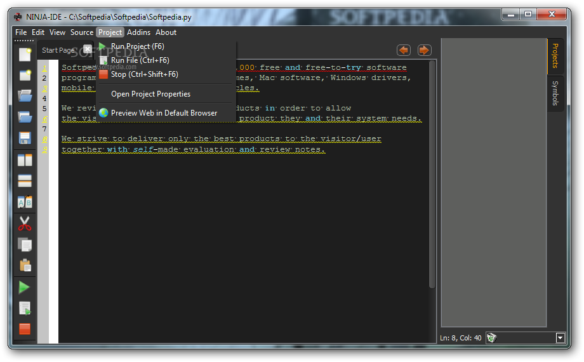The height and width of the screenshot is (362, 584).
Task: Click the recycle bin icon in status bar
Action: click(x=491, y=338)
